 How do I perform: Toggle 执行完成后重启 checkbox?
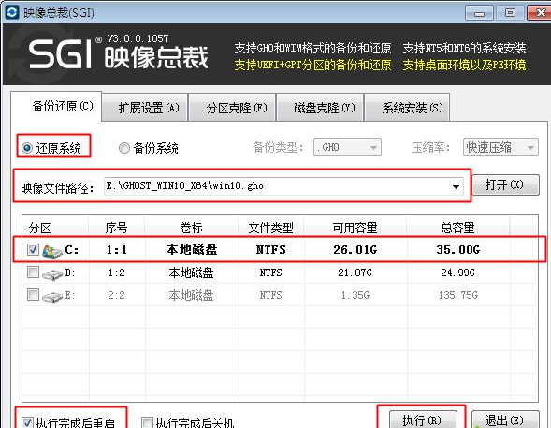click(27, 422)
